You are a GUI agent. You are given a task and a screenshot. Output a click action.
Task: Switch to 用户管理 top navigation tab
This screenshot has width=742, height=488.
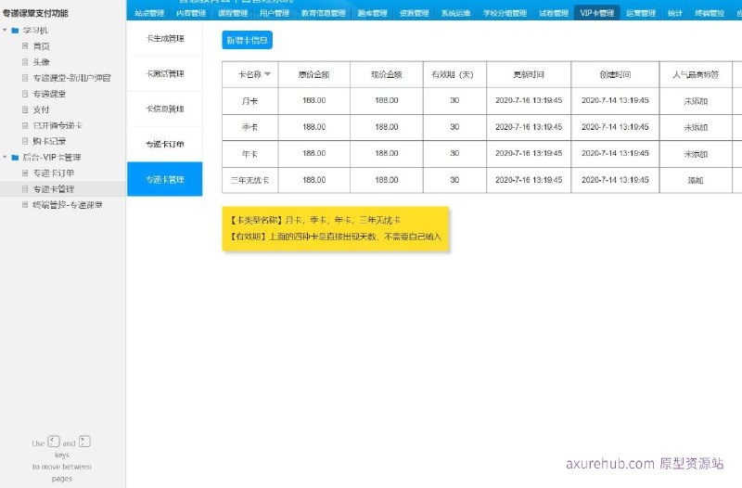click(274, 13)
